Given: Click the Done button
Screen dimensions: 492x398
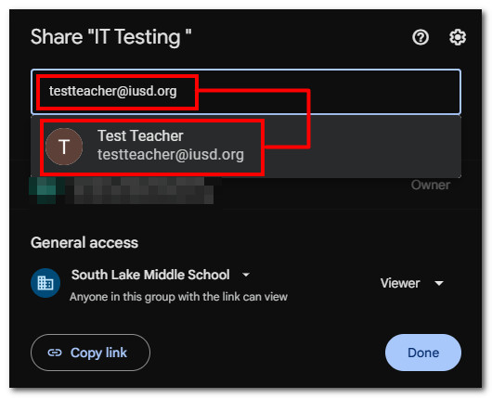Looking at the screenshot, I should (x=423, y=353).
